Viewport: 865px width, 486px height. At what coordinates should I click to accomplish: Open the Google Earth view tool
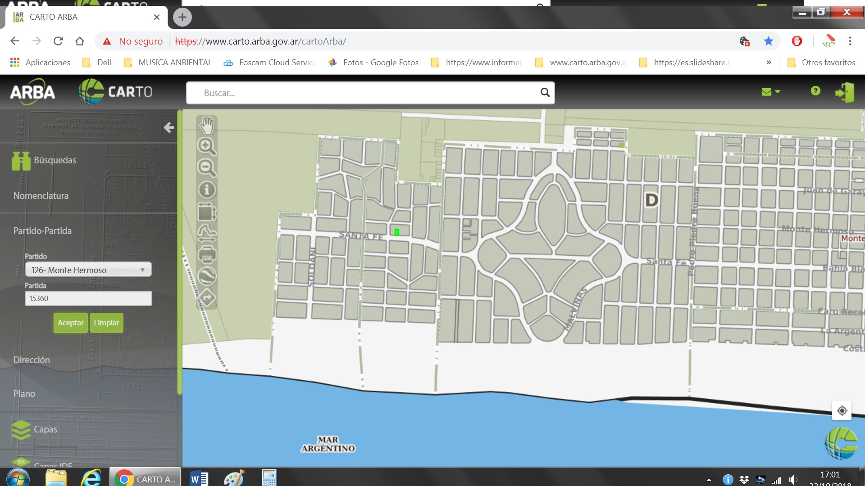207,276
